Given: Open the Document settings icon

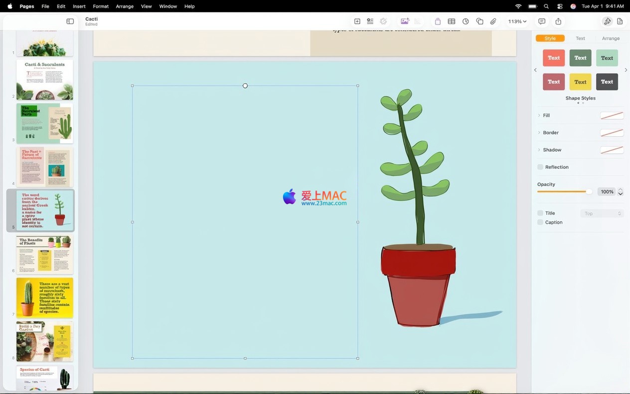Looking at the screenshot, I should click(620, 21).
